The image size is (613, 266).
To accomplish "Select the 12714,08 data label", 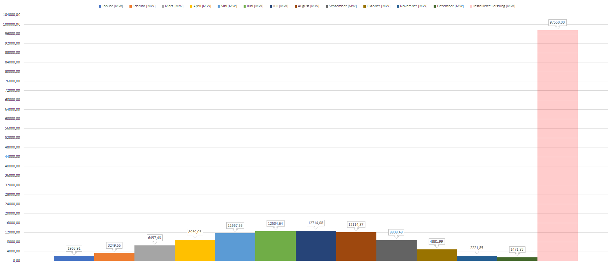I will coord(315,223).
